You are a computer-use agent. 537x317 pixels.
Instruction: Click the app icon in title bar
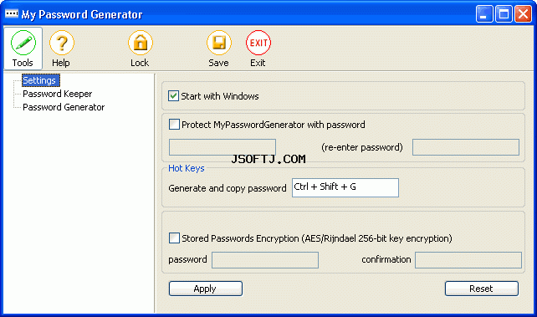[12, 13]
